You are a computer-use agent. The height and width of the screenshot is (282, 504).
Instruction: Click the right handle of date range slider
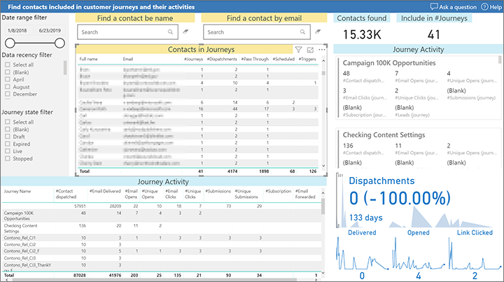pos(59,43)
